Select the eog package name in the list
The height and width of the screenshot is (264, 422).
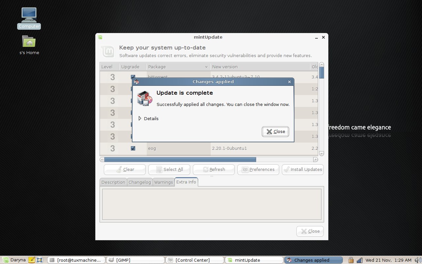(152, 148)
